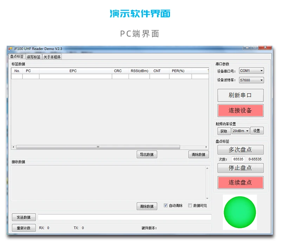Viewport: 281px width, 241px height.
Task: Clear received data with lower 清除数据 button
Action: click(x=147, y=207)
